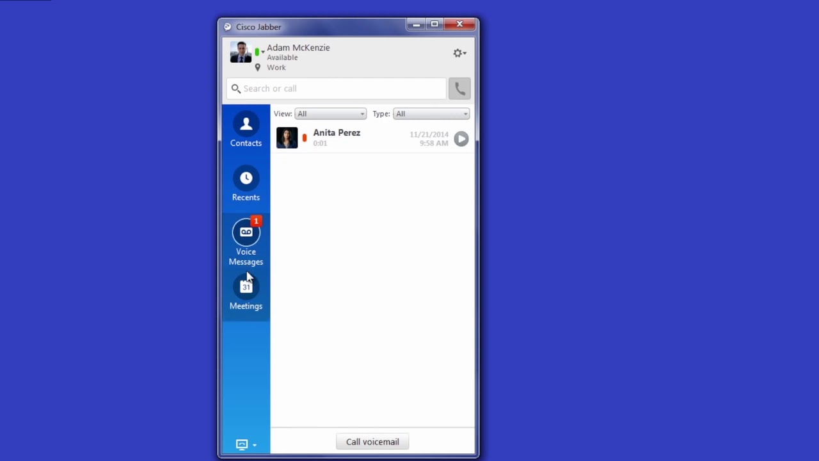Click the 0:01 message duration
This screenshot has height=461, width=819.
click(320, 143)
